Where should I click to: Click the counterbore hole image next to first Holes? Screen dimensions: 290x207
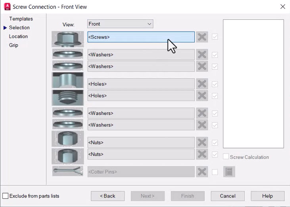[x=68, y=80]
